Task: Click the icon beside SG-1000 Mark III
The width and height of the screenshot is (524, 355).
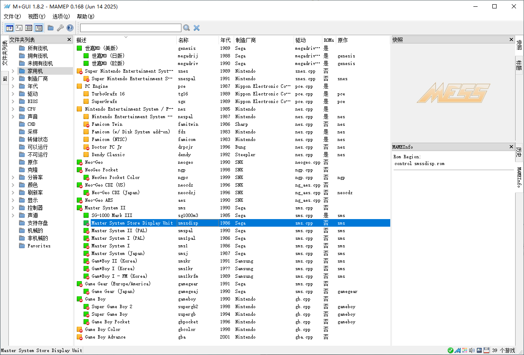Action: pyautogui.click(x=86, y=215)
